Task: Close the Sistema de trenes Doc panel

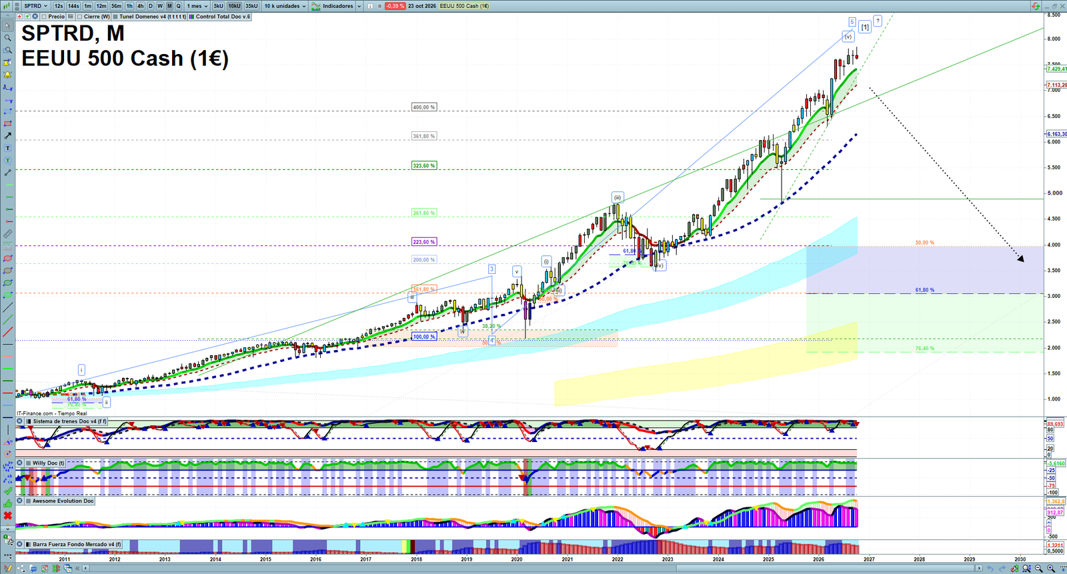Action: coord(20,421)
